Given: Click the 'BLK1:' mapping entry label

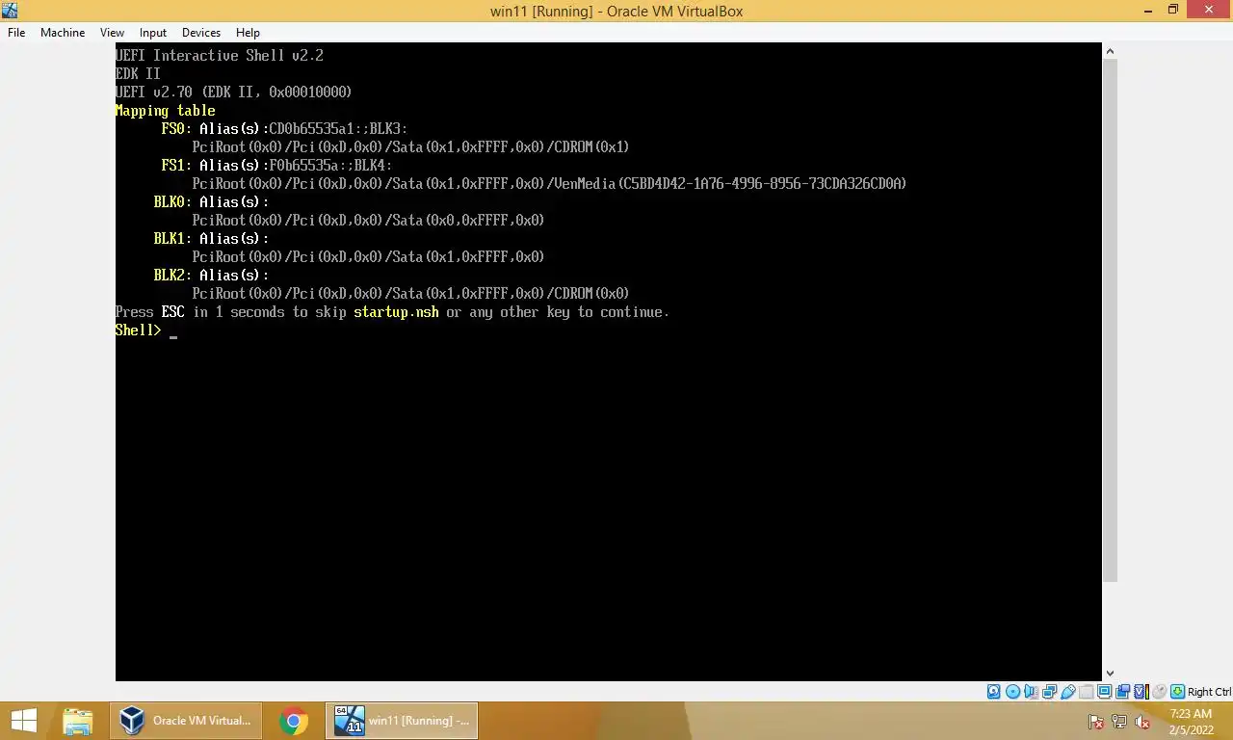Looking at the screenshot, I should click(x=172, y=239).
